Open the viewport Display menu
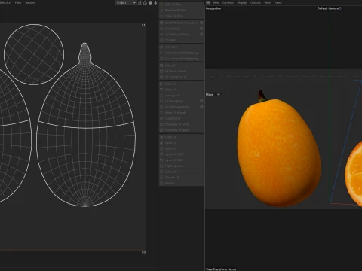The width and height of the screenshot is (362, 271). [x=242, y=2]
